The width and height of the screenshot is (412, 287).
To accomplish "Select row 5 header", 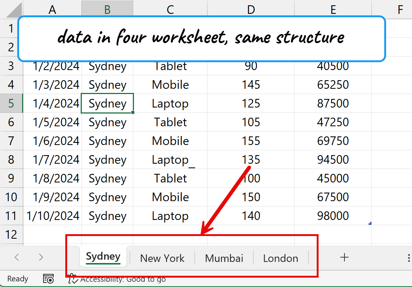I will point(11,103).
